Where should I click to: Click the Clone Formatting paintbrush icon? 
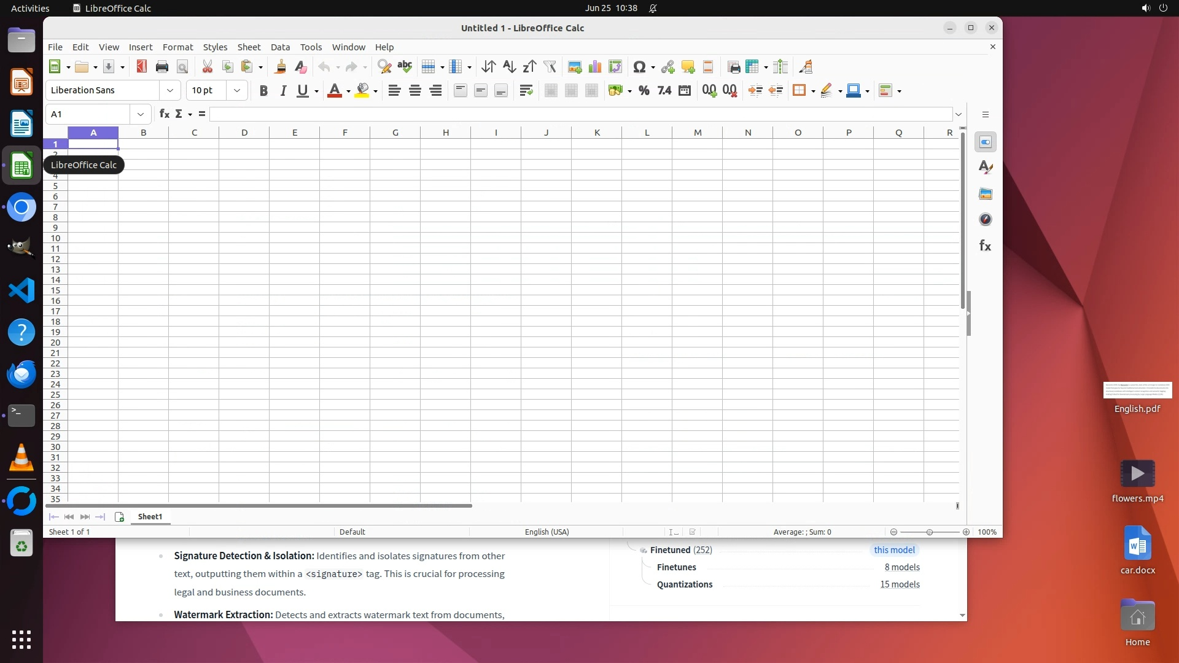(281, 67)
